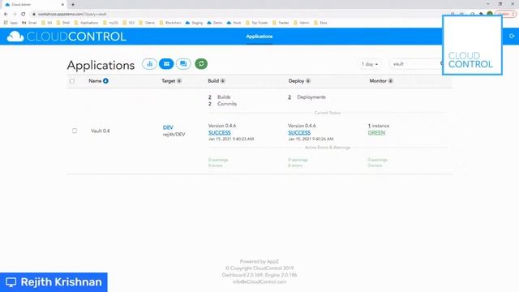Image resolution: width=519 pixels, height=292 pixels.
Task: Click the search field containing vault
Action: (x=416, y=64)
